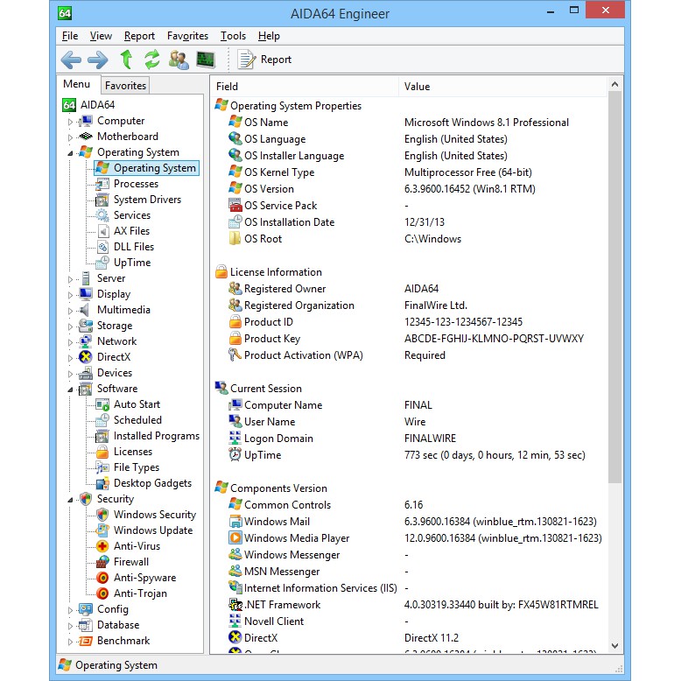Select the Registered Owner row

click(409, 289)
